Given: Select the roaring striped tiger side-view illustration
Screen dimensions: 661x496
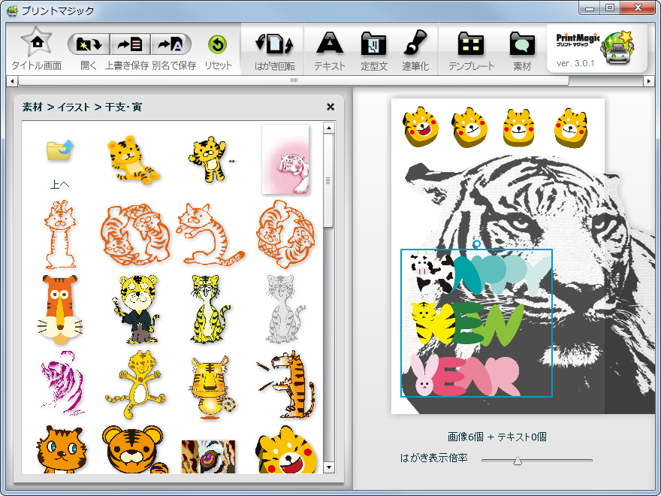Looking at the screenshot, I should point(285,385).
